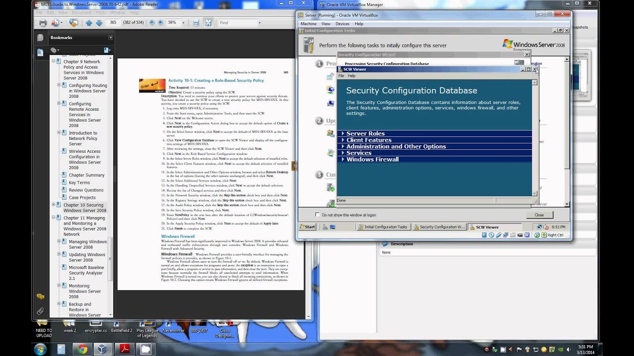This screenshot has width=634, height=356.
Task: Open 'Chapter Summary' bookmark
Action: [87, 175]
